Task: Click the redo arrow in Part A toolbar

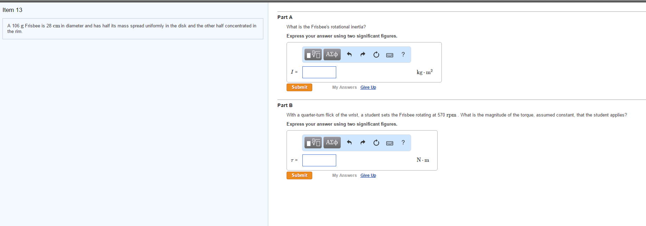Action: (x=363, y=54)
